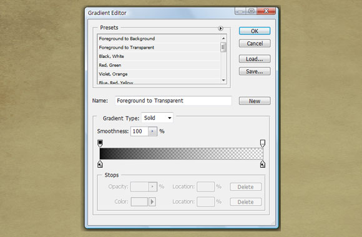Click Delete button in the Color row

point(246,202)
